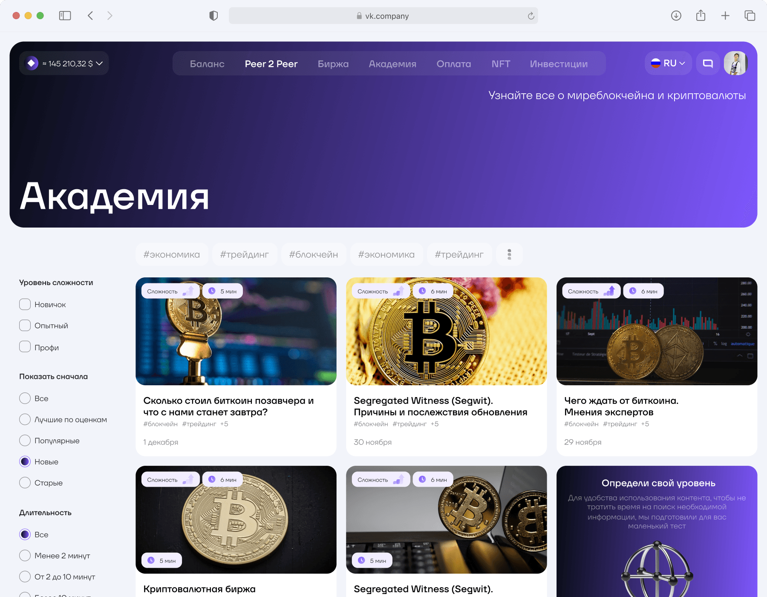The height and width of the screenshot is (597, 767).
Task: Expand the 145 210,32 $ balance dropdown
Action: (x=64, y=63)
